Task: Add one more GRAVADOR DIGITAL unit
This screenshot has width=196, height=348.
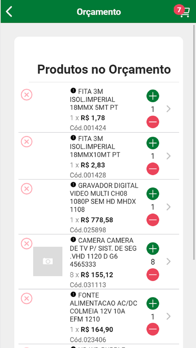Action: [x=153, y=194]
